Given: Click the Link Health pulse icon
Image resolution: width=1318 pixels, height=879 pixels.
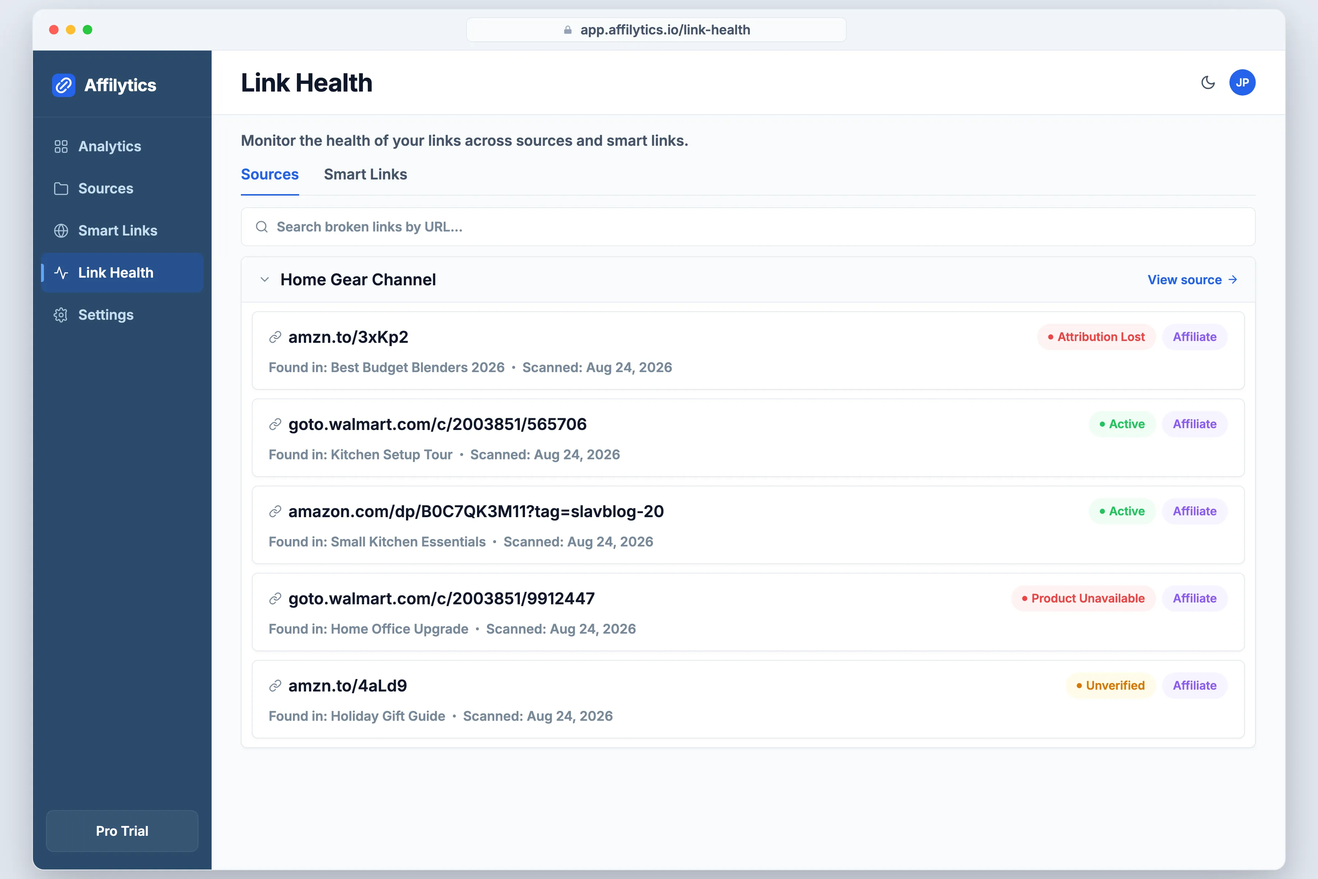Looking at the screenshot, I should 61,272.
